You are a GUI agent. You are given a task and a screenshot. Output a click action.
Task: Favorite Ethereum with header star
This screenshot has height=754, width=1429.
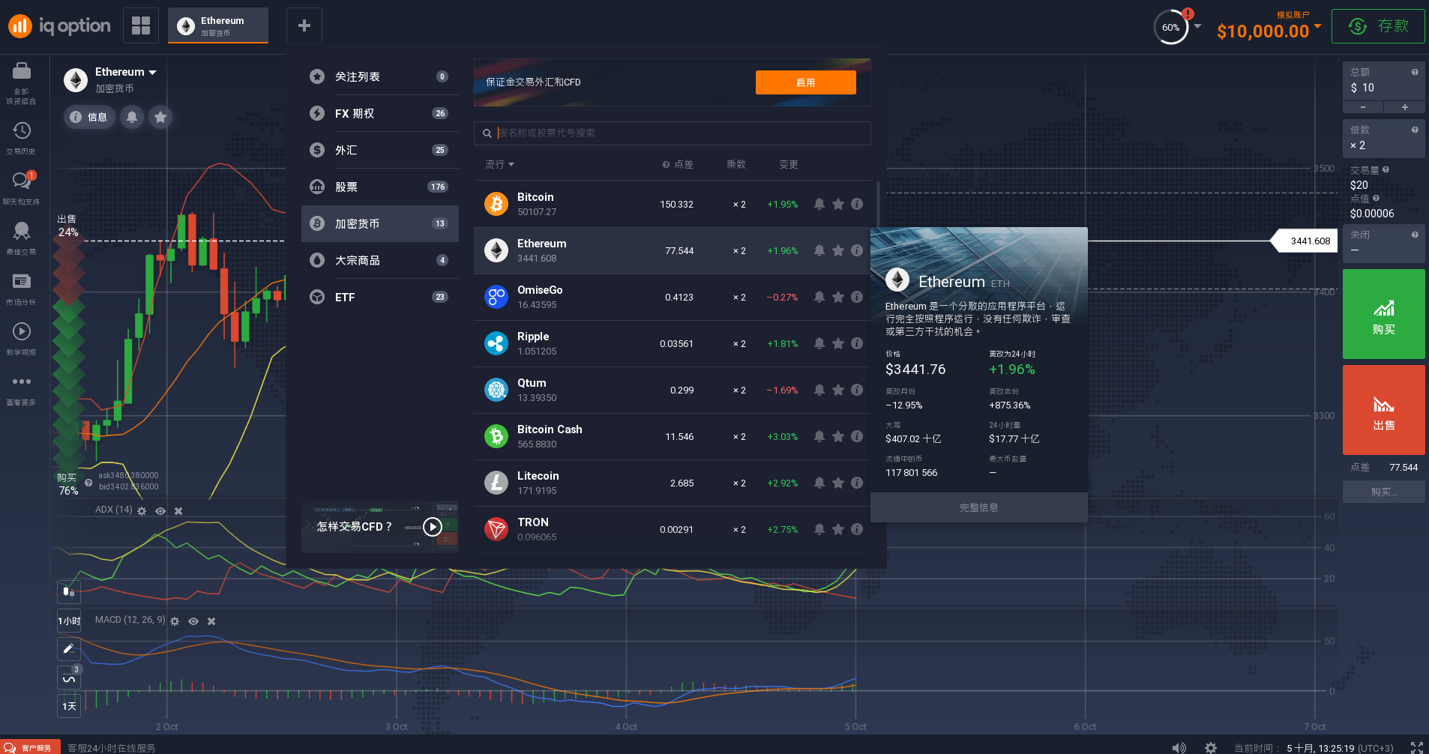pyautogui.click(x=160, y=117)
